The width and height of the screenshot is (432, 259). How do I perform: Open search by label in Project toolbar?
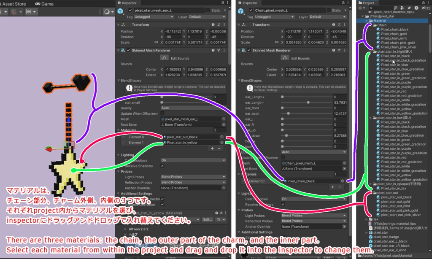coord(409,8)
